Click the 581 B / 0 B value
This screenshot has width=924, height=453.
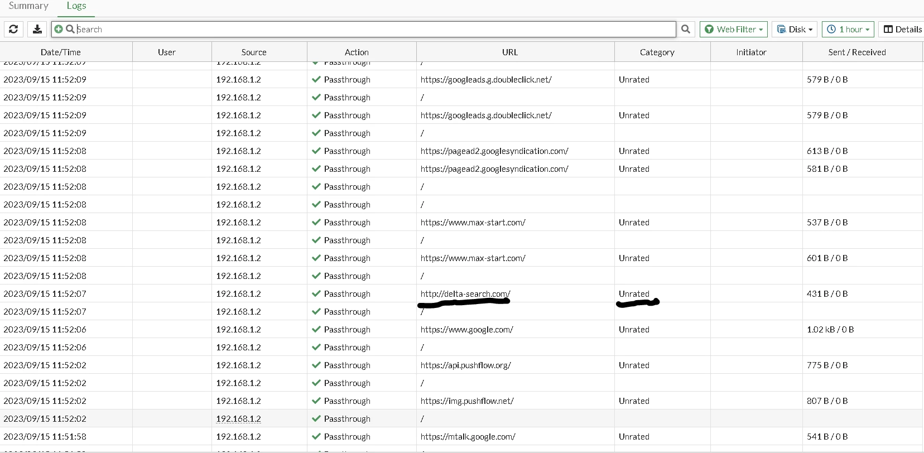coord(827,168)
